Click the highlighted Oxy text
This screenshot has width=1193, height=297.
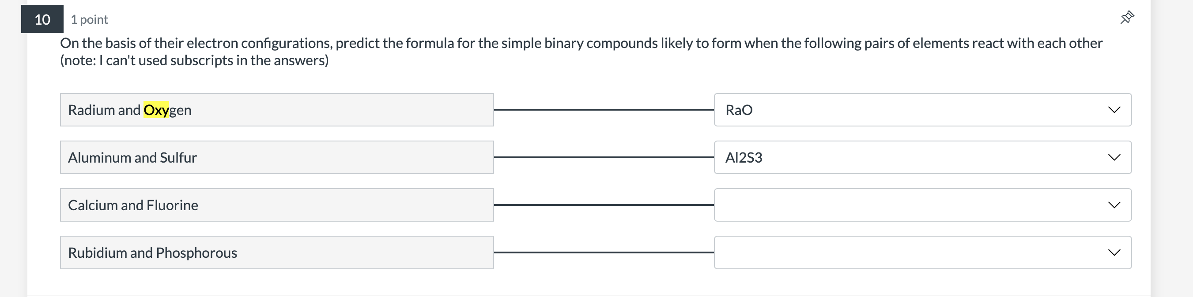pos(157,109)
